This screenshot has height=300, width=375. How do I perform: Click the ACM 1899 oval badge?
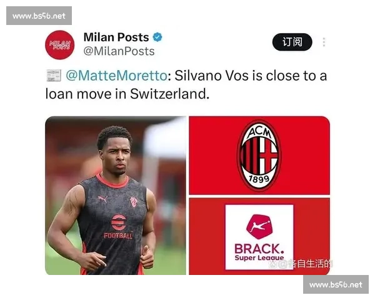click(x=259, y=156)
